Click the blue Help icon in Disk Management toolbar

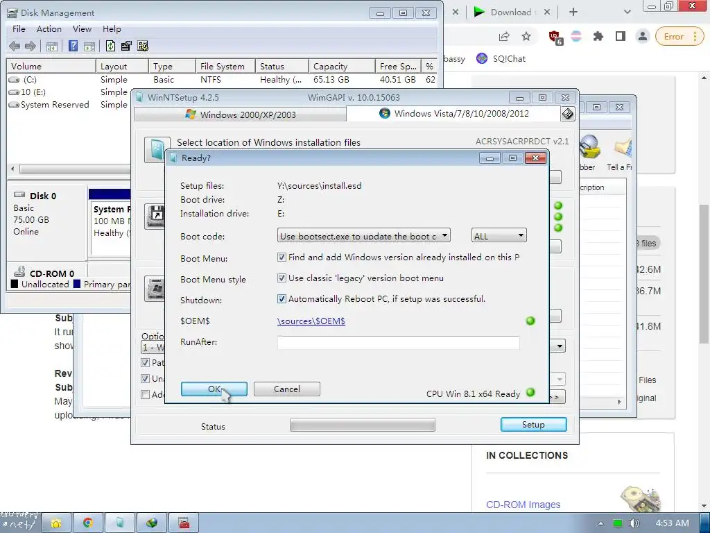[73, 46]
